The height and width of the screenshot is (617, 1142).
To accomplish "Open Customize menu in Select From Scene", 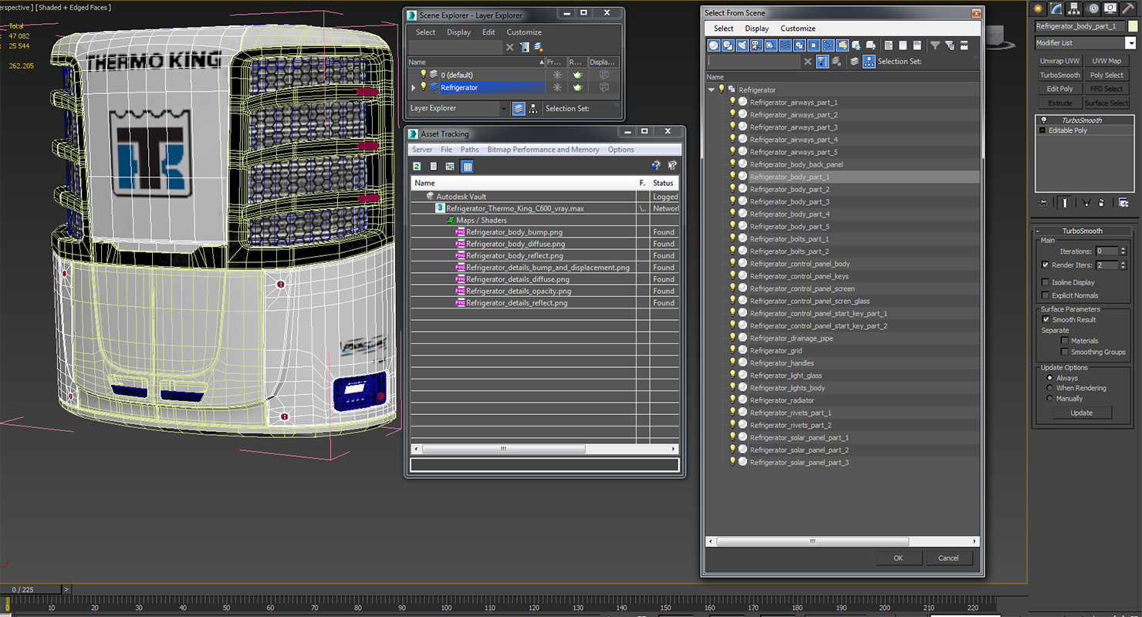I will (798, 29).
